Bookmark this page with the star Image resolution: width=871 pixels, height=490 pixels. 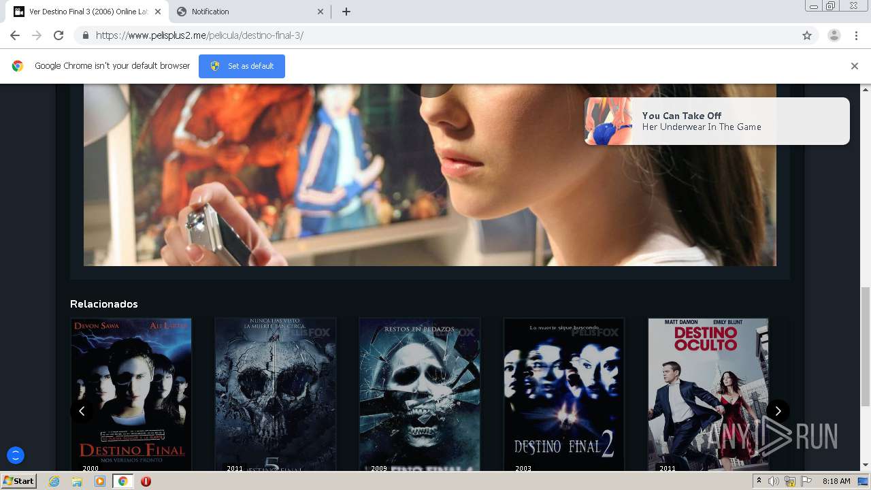point(807,35)
